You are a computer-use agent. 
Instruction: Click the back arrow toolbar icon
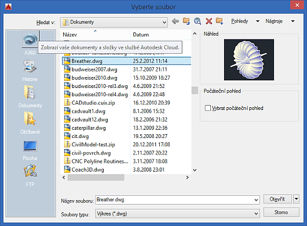pos(175,21)
